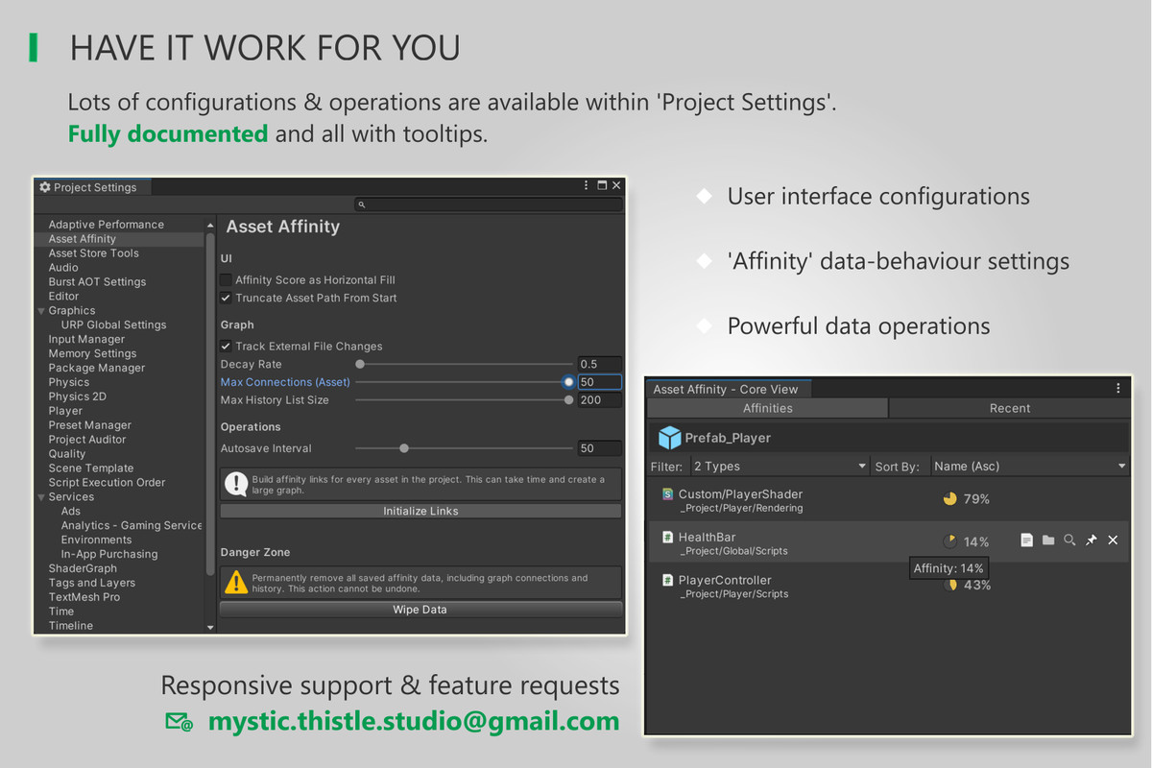This screenshot has height=768, width=1152.
Task: Select the Custom/PlayerShader asset row
Action: point(888,500)
